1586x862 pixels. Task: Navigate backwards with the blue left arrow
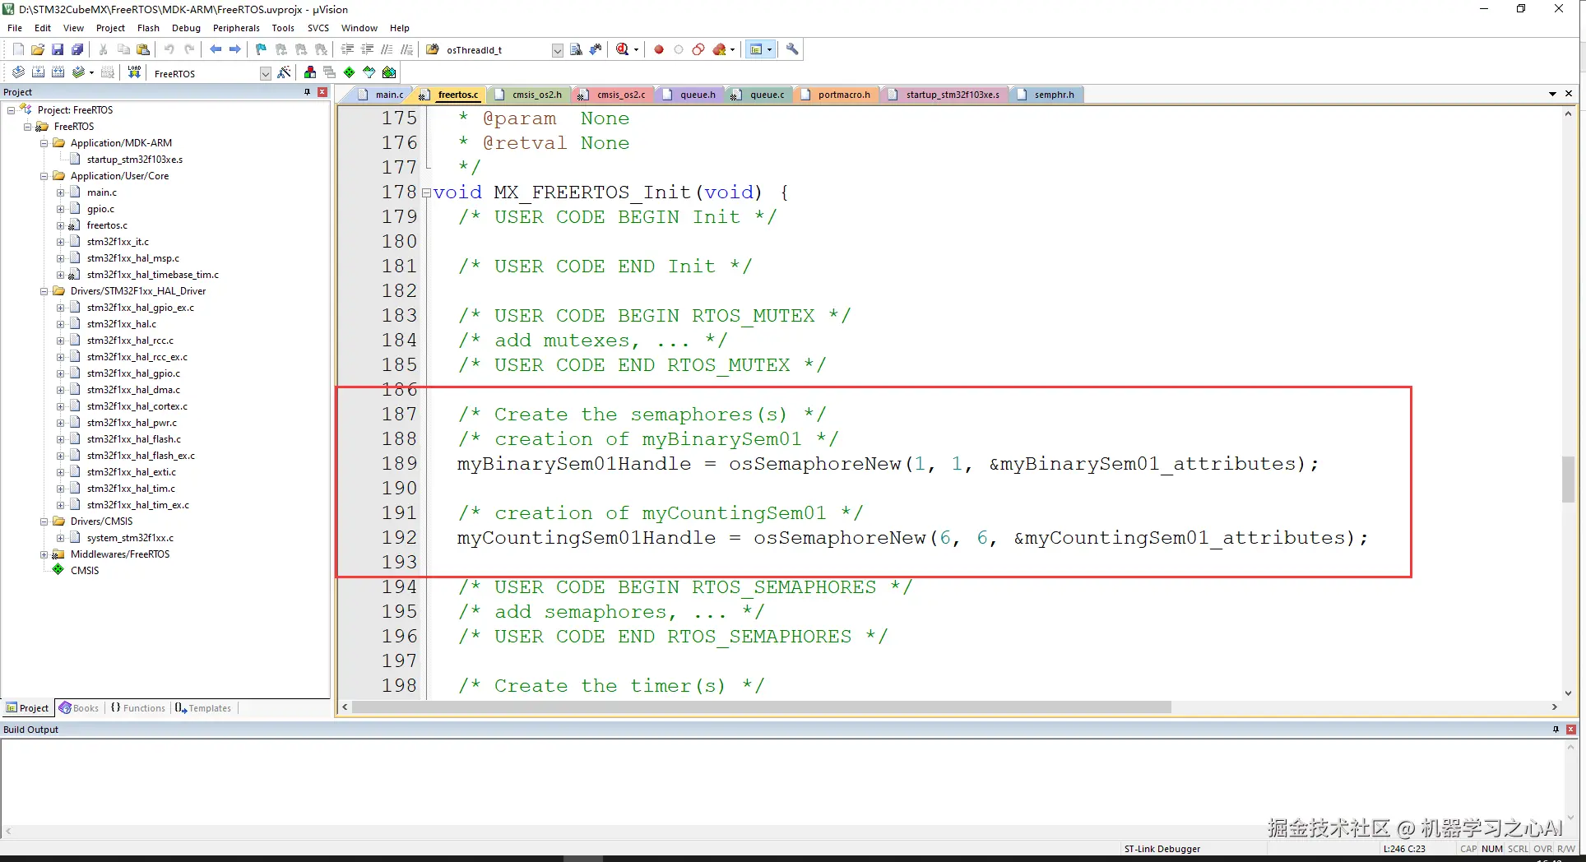(216, 49)
